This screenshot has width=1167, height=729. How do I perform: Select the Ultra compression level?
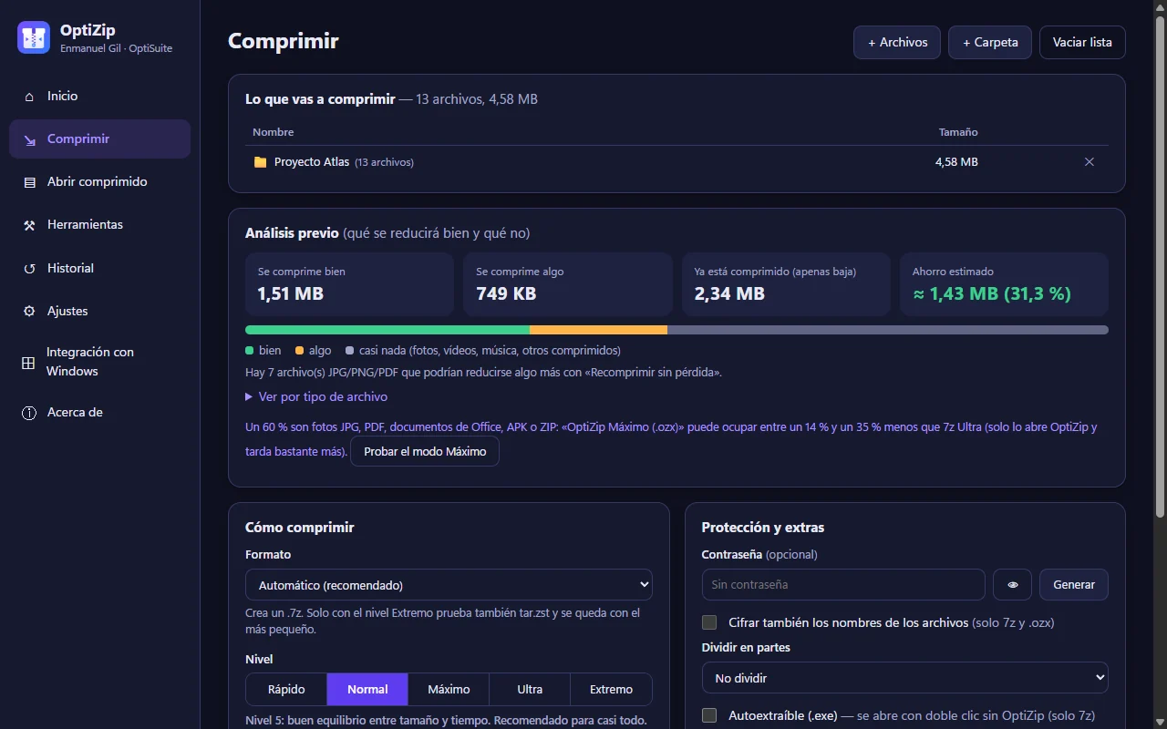pyautogui.click(x=530, y=690)
